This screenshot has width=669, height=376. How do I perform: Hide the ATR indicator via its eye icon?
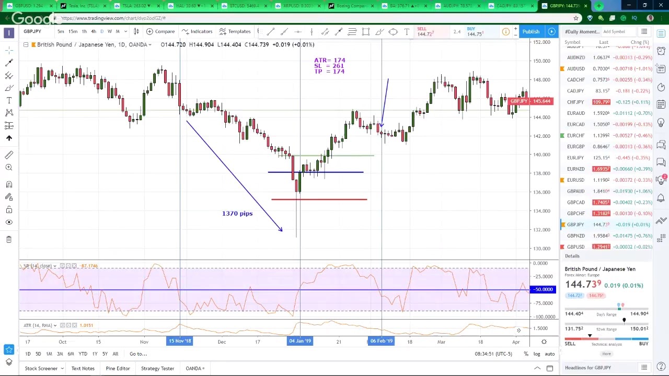pyautogui.click(x=62, y=325)
